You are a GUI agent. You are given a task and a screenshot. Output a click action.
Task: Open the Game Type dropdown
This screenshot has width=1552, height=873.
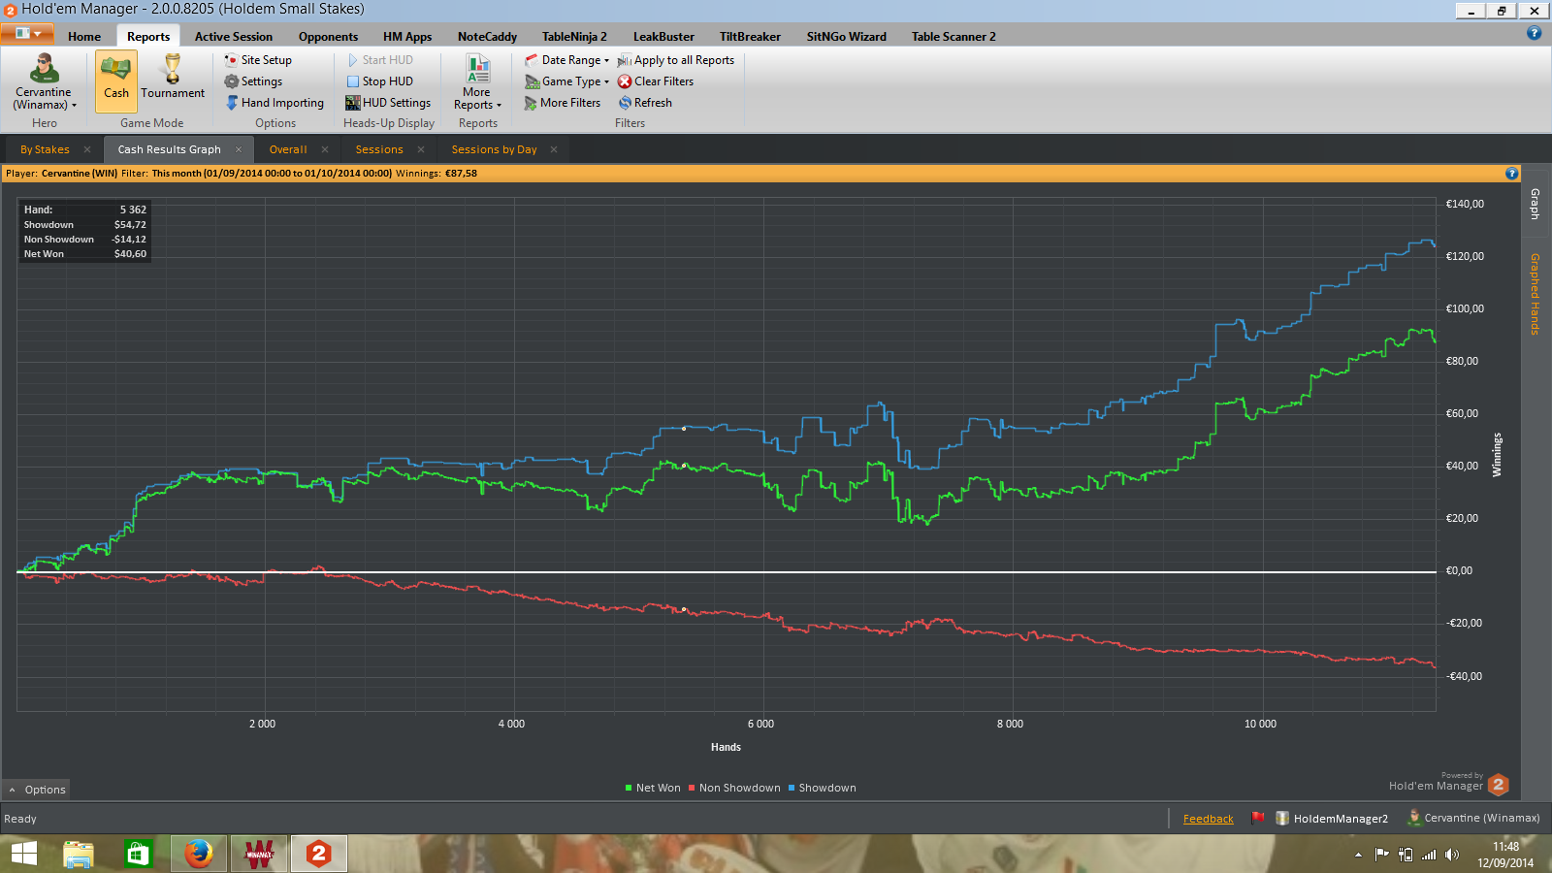(x=566, y=81)
